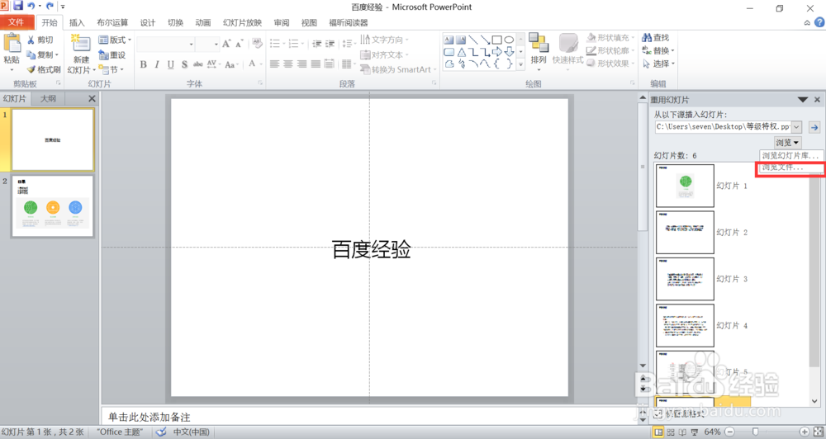This screenshot has width=826, height=439.
Task: Save the presentation from quick access toolbar
Action: point(18,6)
